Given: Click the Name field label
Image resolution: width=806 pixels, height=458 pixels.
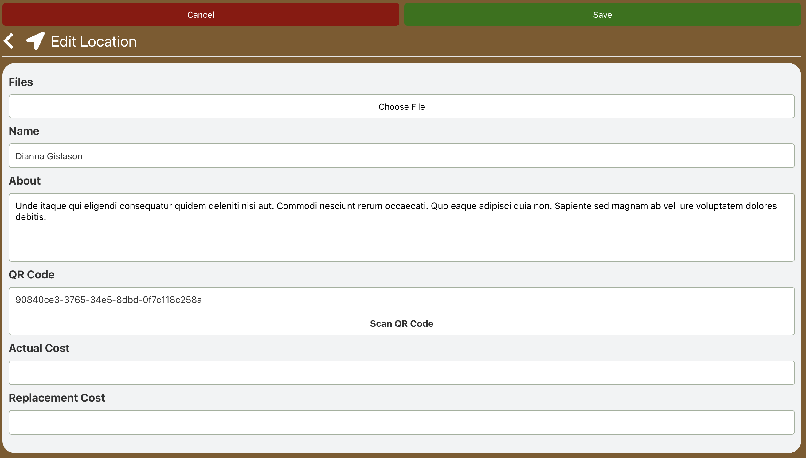Looking at the screenshot, I should tap(24, 131).
